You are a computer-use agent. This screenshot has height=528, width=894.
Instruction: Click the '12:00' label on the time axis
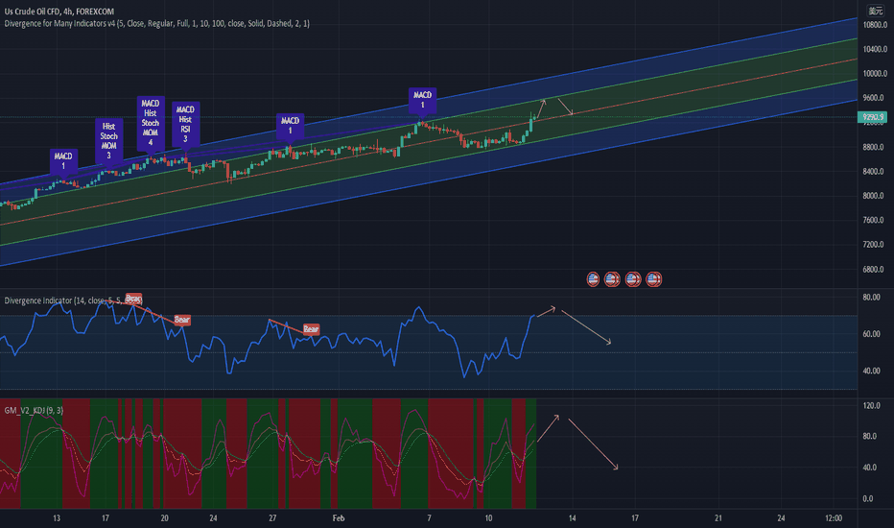coord(834,518)
